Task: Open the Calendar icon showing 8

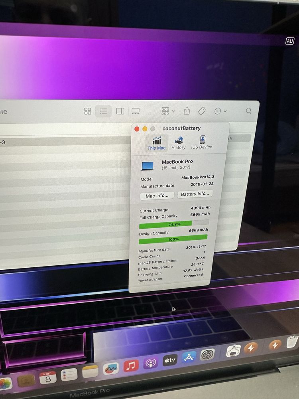Action: [48, 377]
